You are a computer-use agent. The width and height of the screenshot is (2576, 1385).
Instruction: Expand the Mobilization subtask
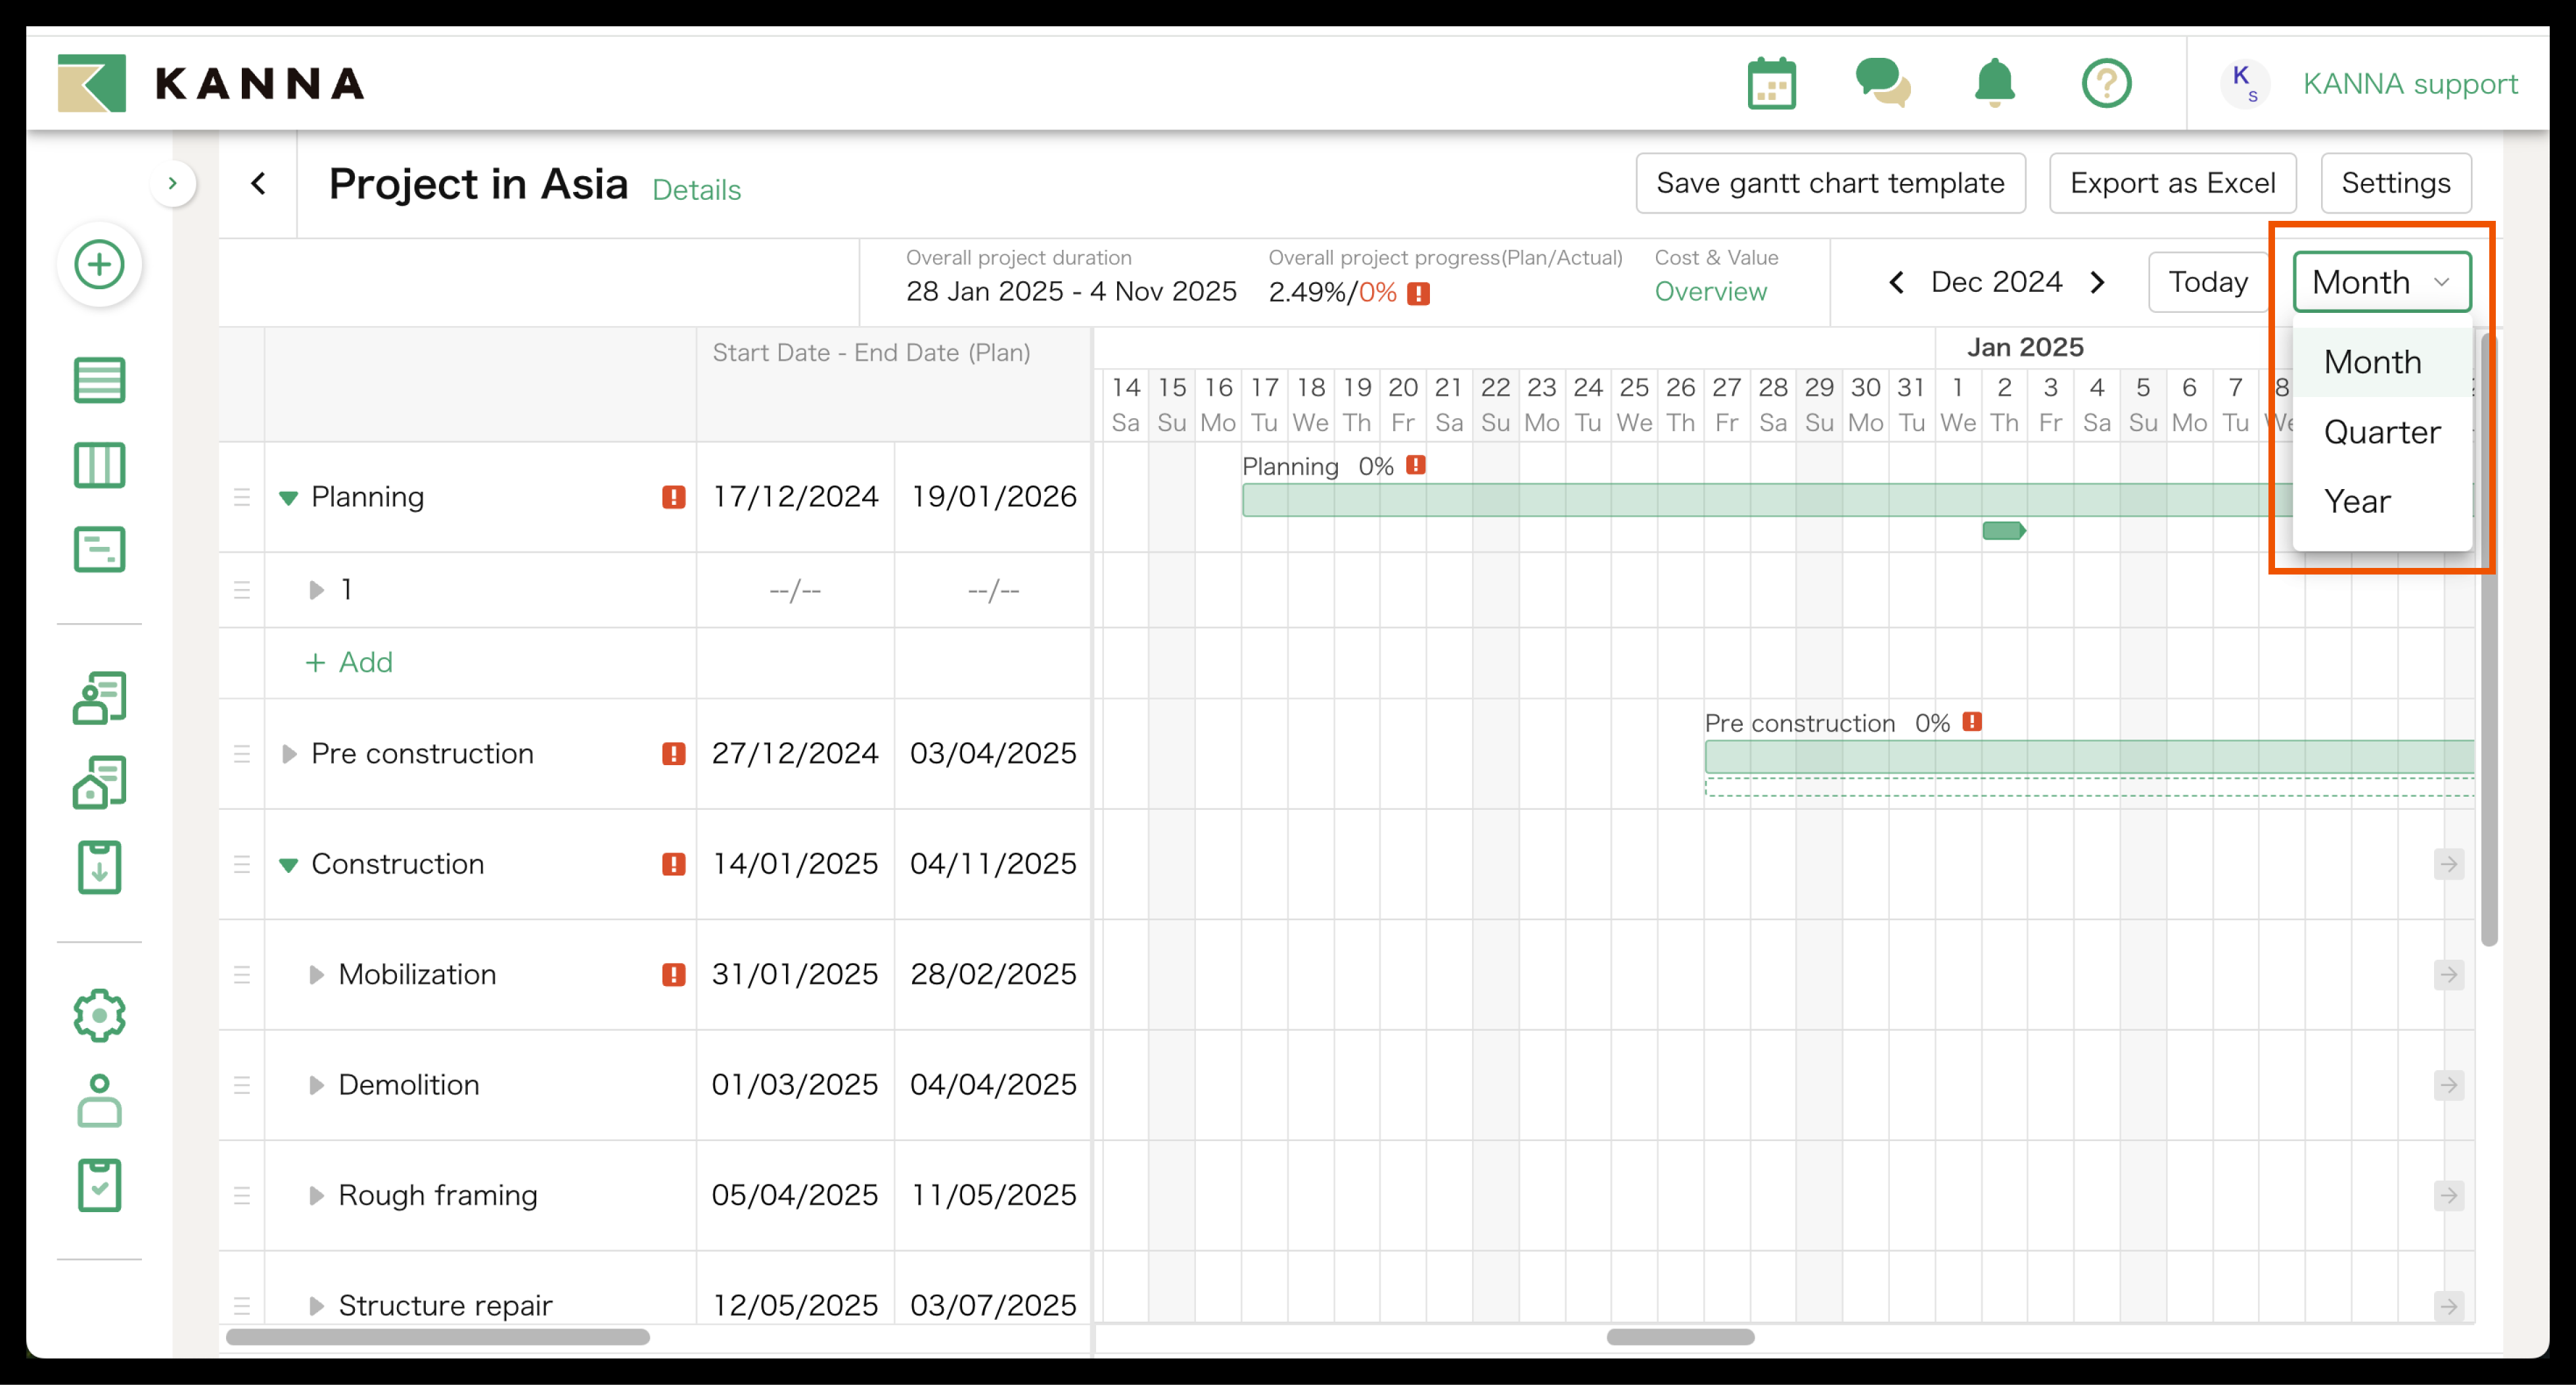(316, 975)
